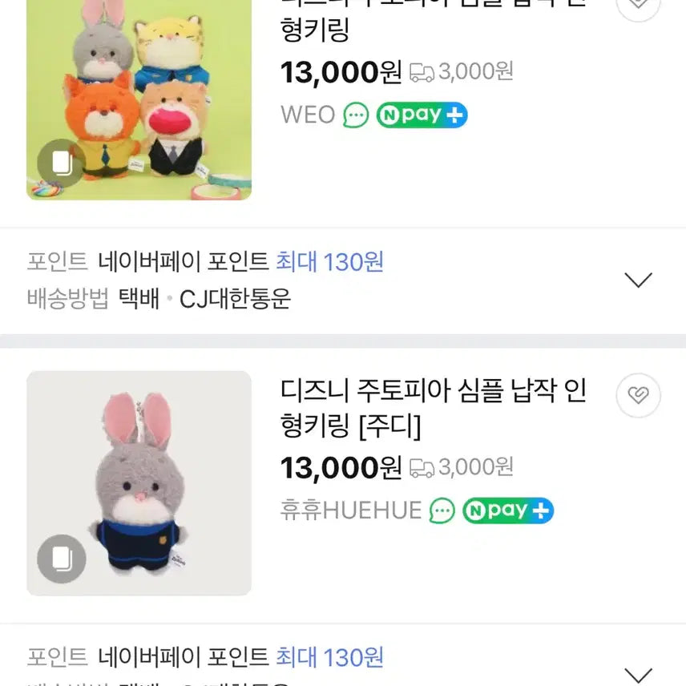The width and height of the screenshot is (686, 686).
Task: Click the 13,000원 price of Judy keyring
Action: (341, 466)
